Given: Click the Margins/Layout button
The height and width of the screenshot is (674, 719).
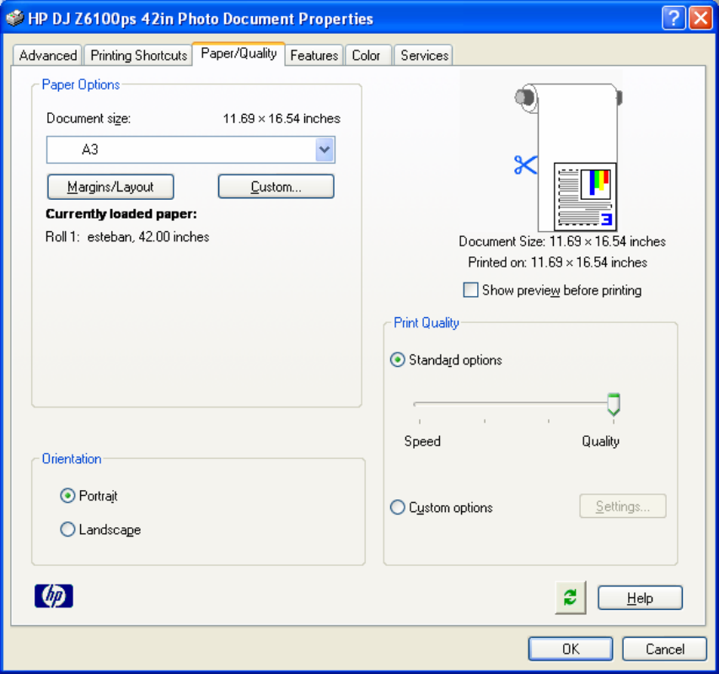Looking at the screenshot, I should 110,186.
